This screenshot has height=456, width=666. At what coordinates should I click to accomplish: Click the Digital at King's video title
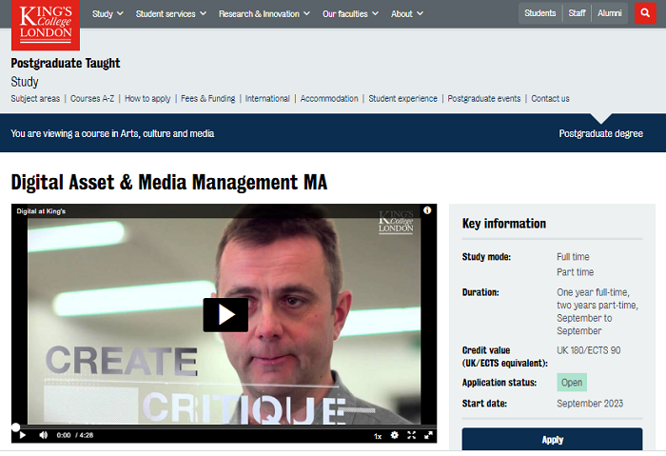(x=41, y=210)
